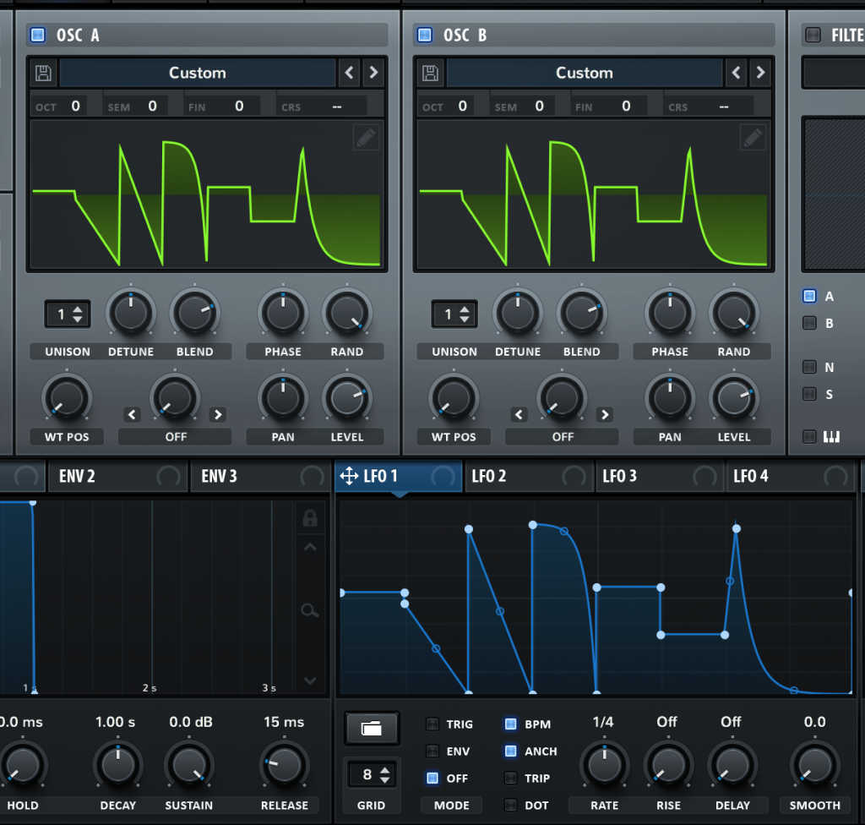The width and height of the screenshot is (865, 825).
Task: Click the envelope zoom magnifier icon
Action: pyautogui.click(x=309, y=610)
